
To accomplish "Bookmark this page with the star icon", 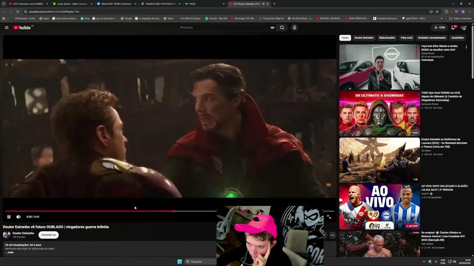I will [437, 11].
